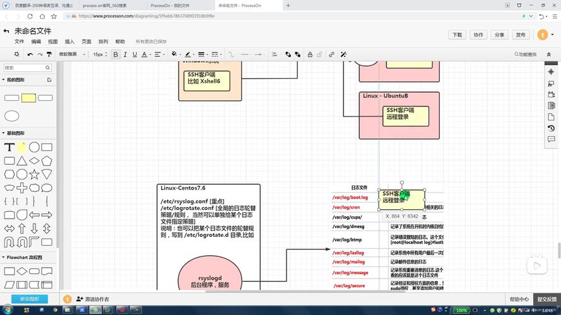This screenshot has width=561, height=315.
Task: Open the line color pencil picker
Action: click(189, 54)
